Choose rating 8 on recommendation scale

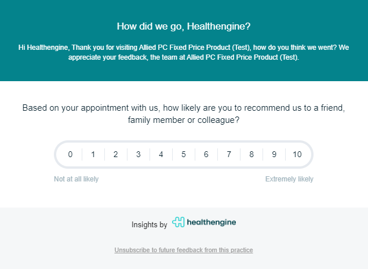[252, 154]
